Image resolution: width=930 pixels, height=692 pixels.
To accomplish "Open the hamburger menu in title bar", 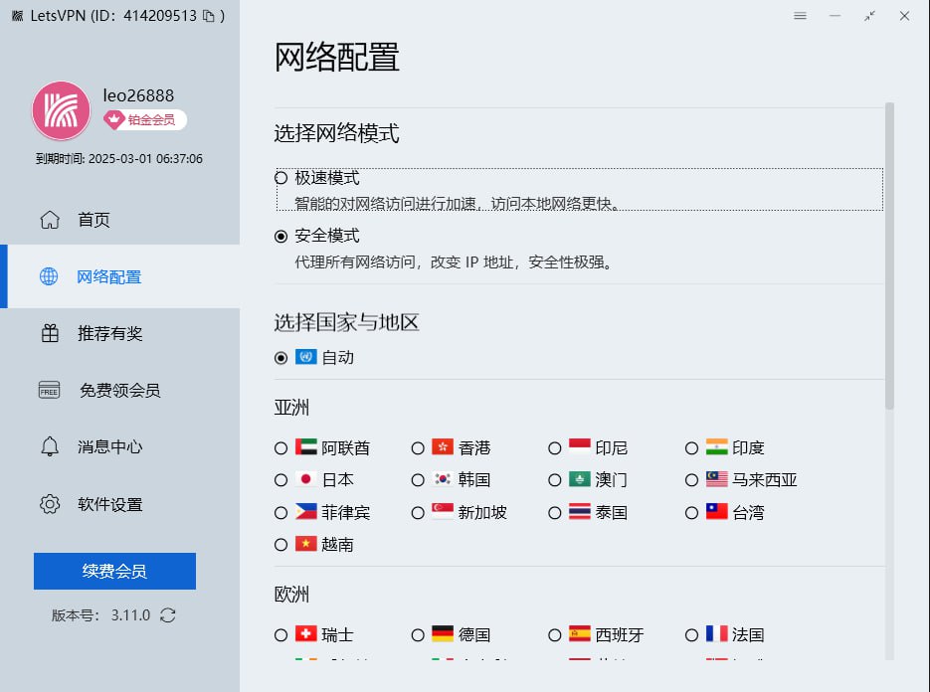I will coord(801,16).
